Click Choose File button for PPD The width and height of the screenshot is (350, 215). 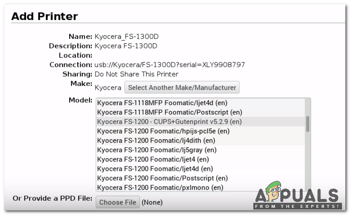click(x=118, y=202)
